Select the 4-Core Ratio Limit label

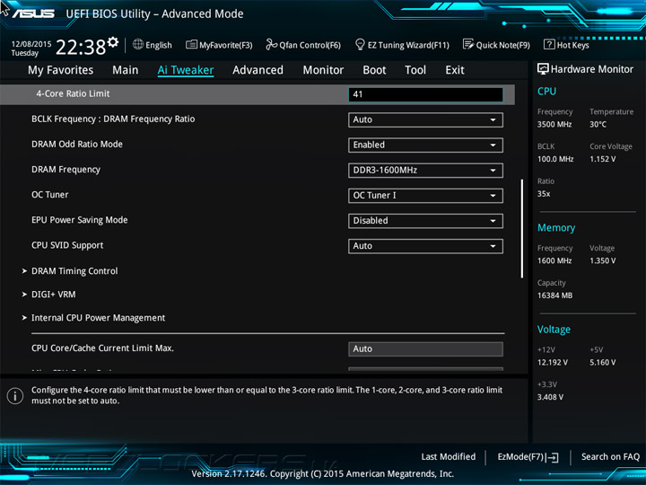click(73, 93)
